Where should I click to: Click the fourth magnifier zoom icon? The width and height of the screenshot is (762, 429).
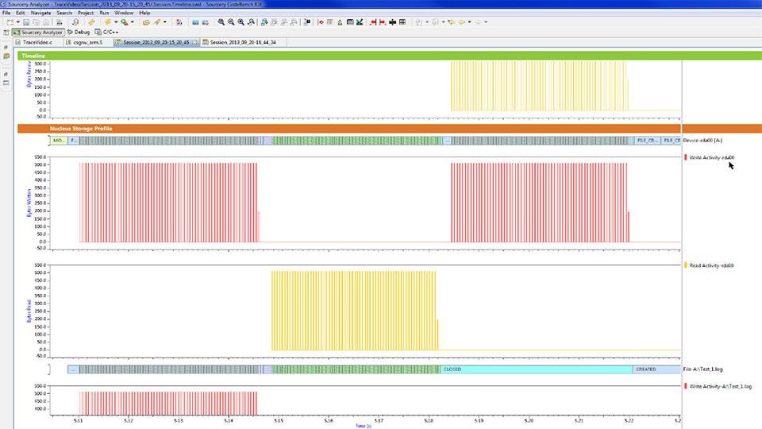[251, 22]
